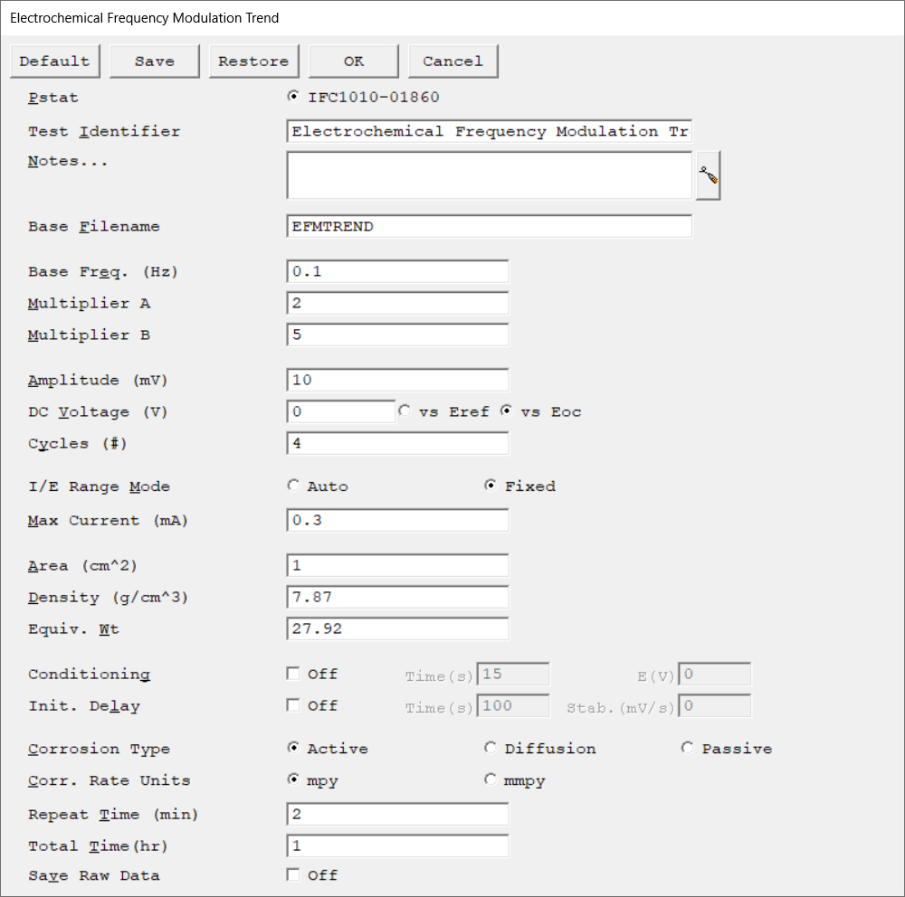Screen dimensions: 905x897
Task: Click Restore to reload settings
Action: (x=253, y=61)
